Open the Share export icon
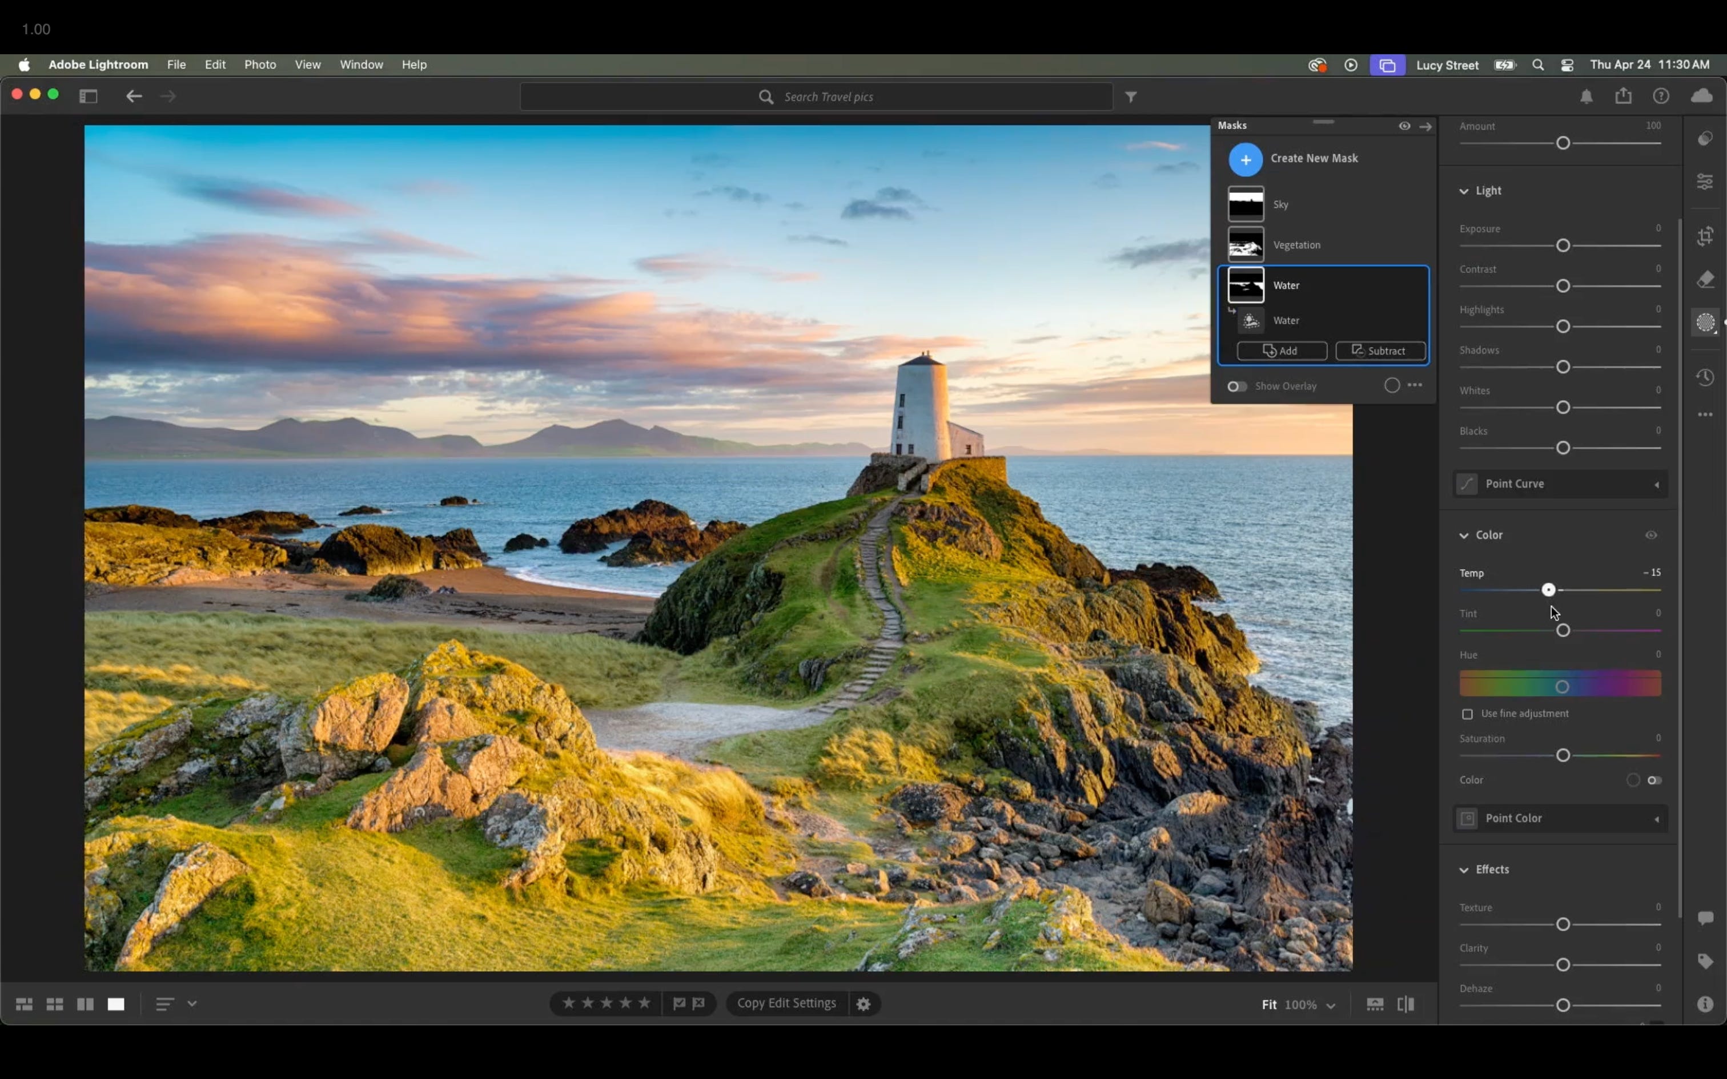 pyautogui.click(x=1624, y=96)
